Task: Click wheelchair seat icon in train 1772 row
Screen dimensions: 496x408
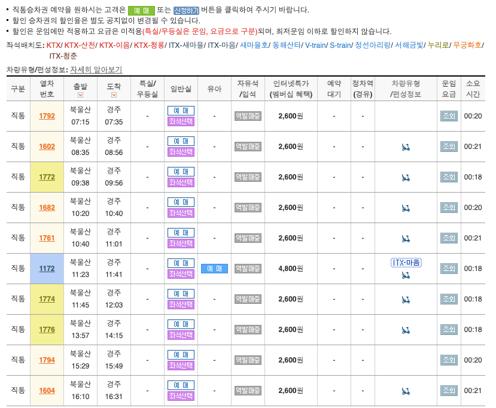Action: pos(406,177)
